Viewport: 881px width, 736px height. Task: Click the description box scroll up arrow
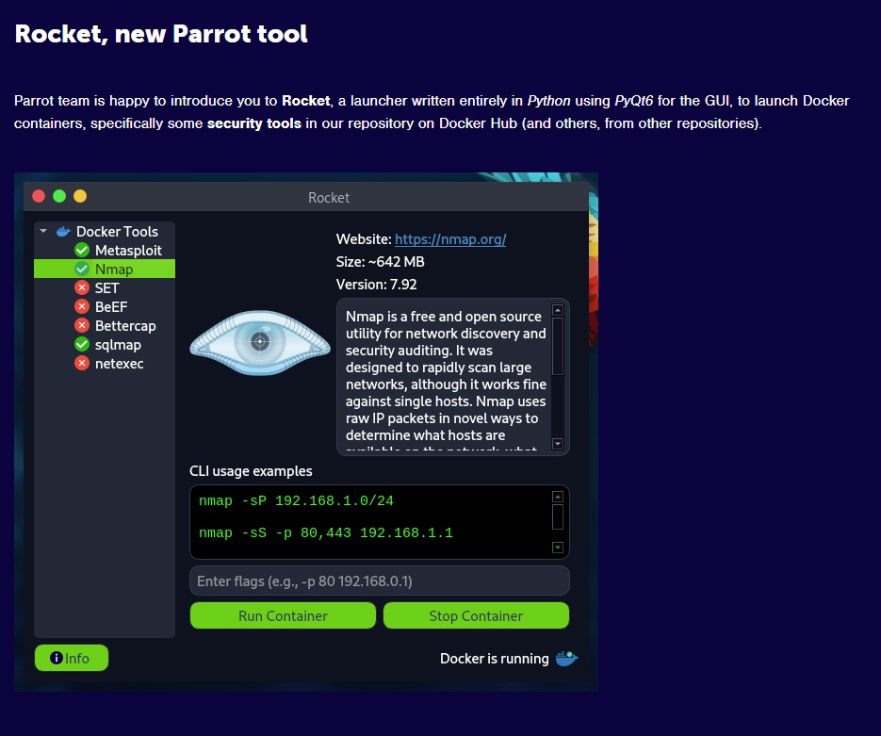558,310
